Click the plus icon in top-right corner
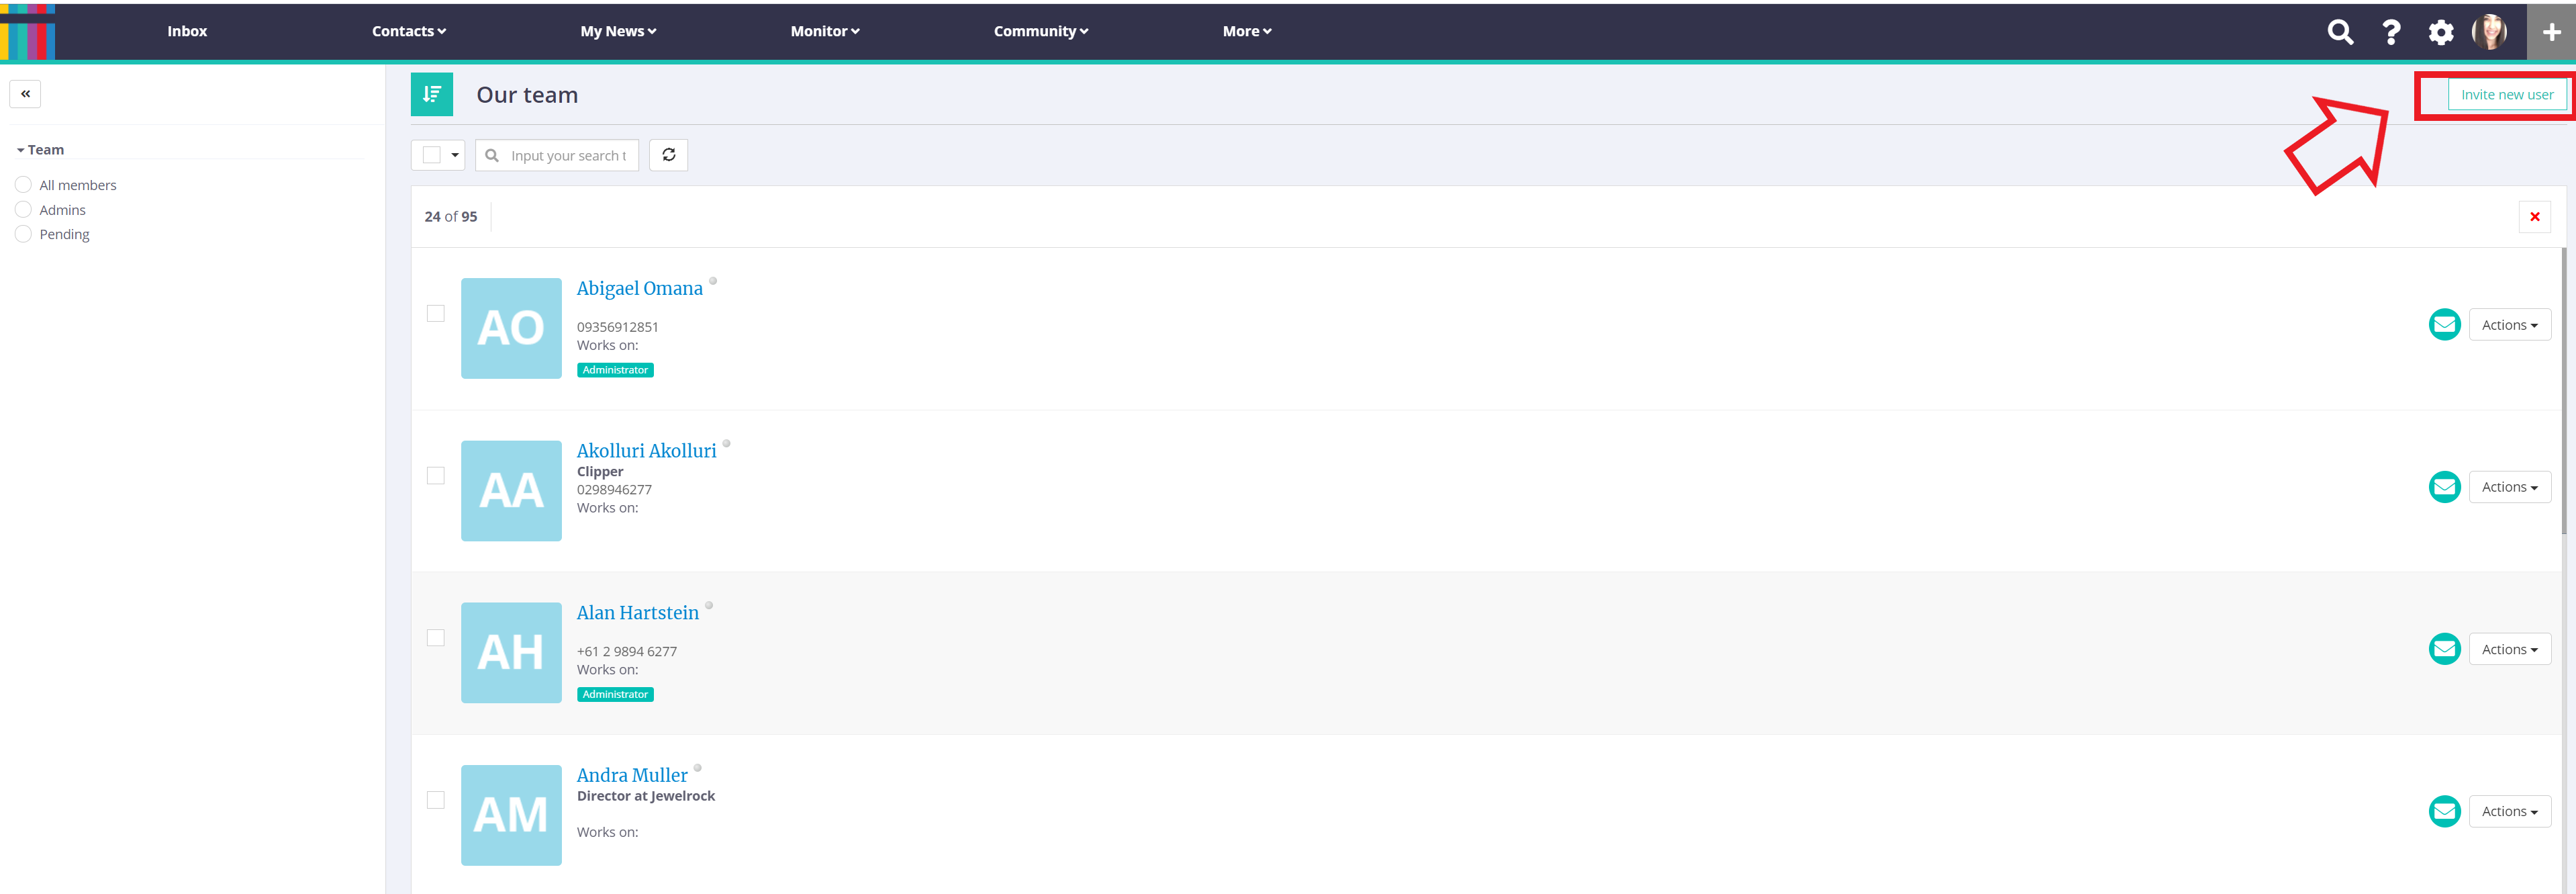The image size is (2576, 894). pos(2550,32)
